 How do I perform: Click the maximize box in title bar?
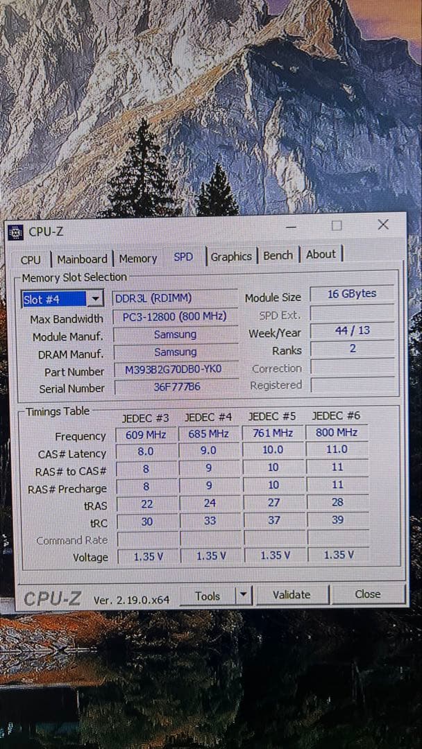click(x=337, y=225)
